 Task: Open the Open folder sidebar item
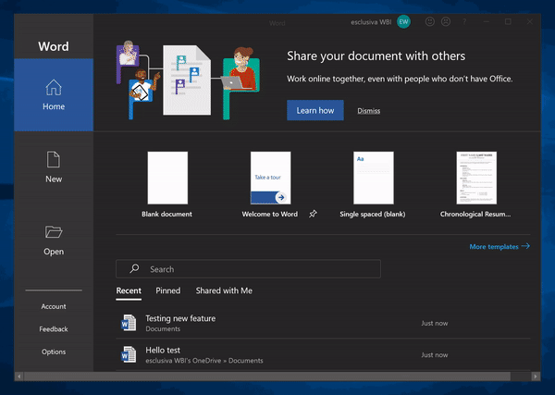(x=54, y=241)
